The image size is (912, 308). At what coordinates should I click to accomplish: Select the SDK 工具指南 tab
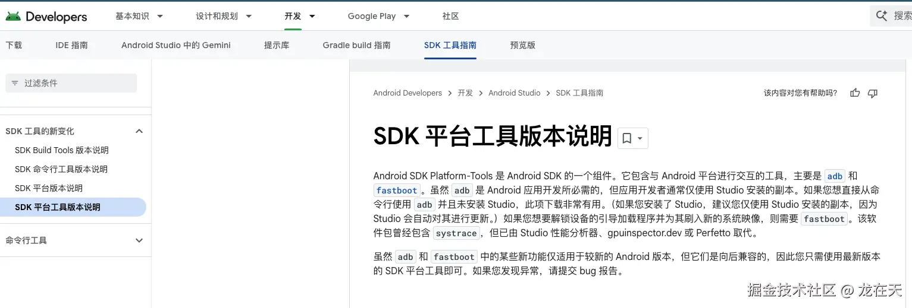click(x=450, y=45)
